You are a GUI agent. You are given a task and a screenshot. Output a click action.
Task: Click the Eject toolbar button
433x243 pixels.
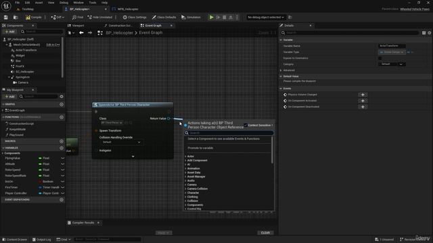231,18
